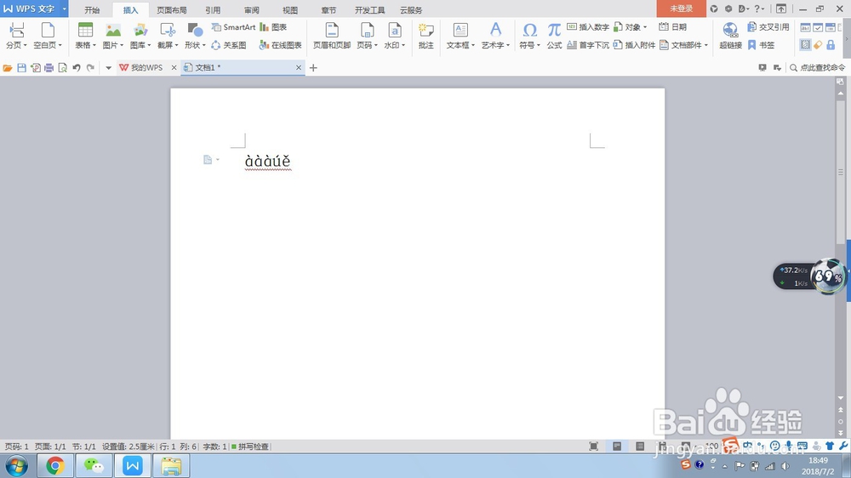Click the paragraph layout icon beside text
Viewport: 851px width, 478px height.
[x=208, y=160]
